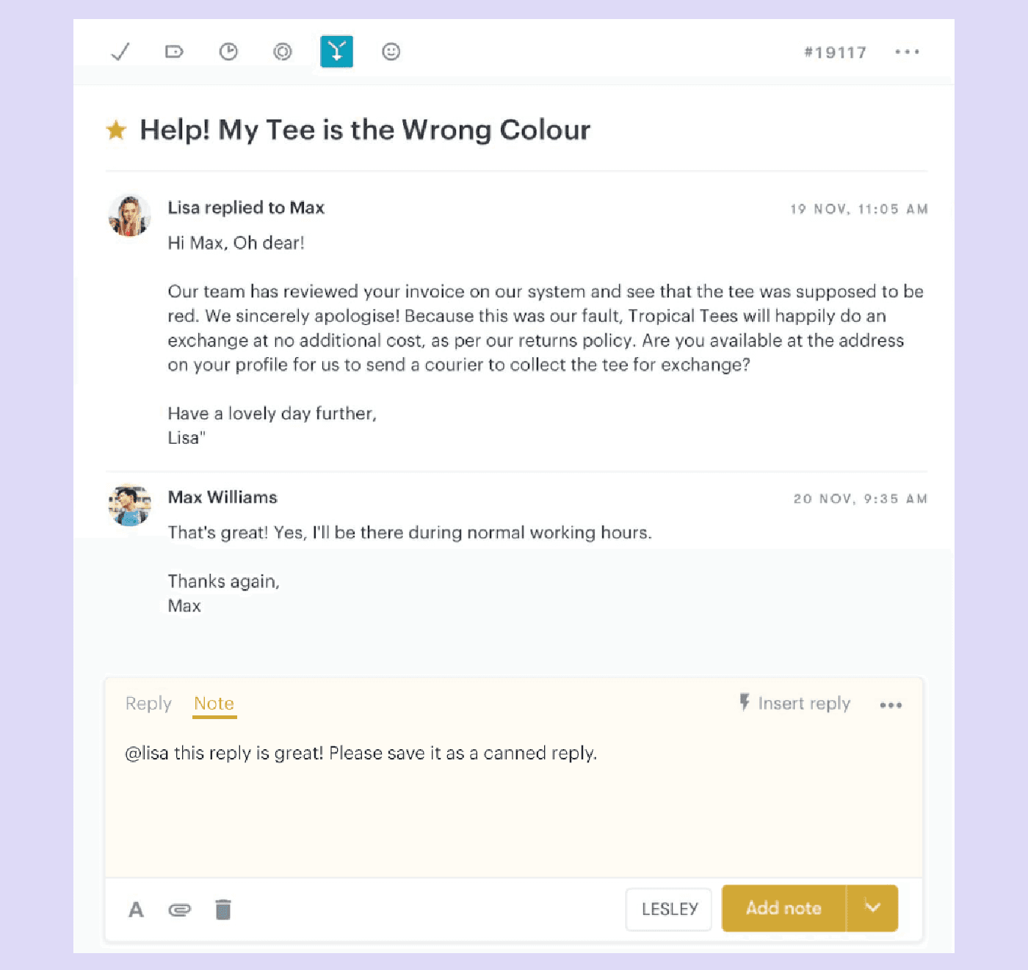Toggle the star on the ticket subject

pyautogui.click(x=117, y=129)
